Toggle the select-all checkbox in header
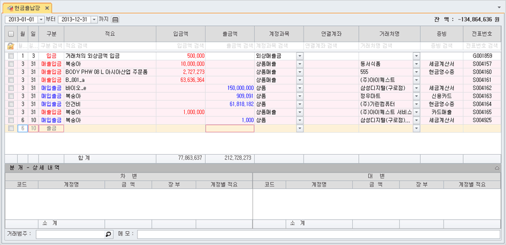Screen dimensions: 506x245 (x=11, y=34)
